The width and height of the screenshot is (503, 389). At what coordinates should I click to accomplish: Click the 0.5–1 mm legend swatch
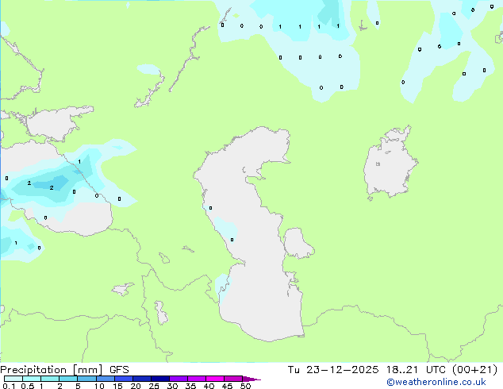coord(32,379)
